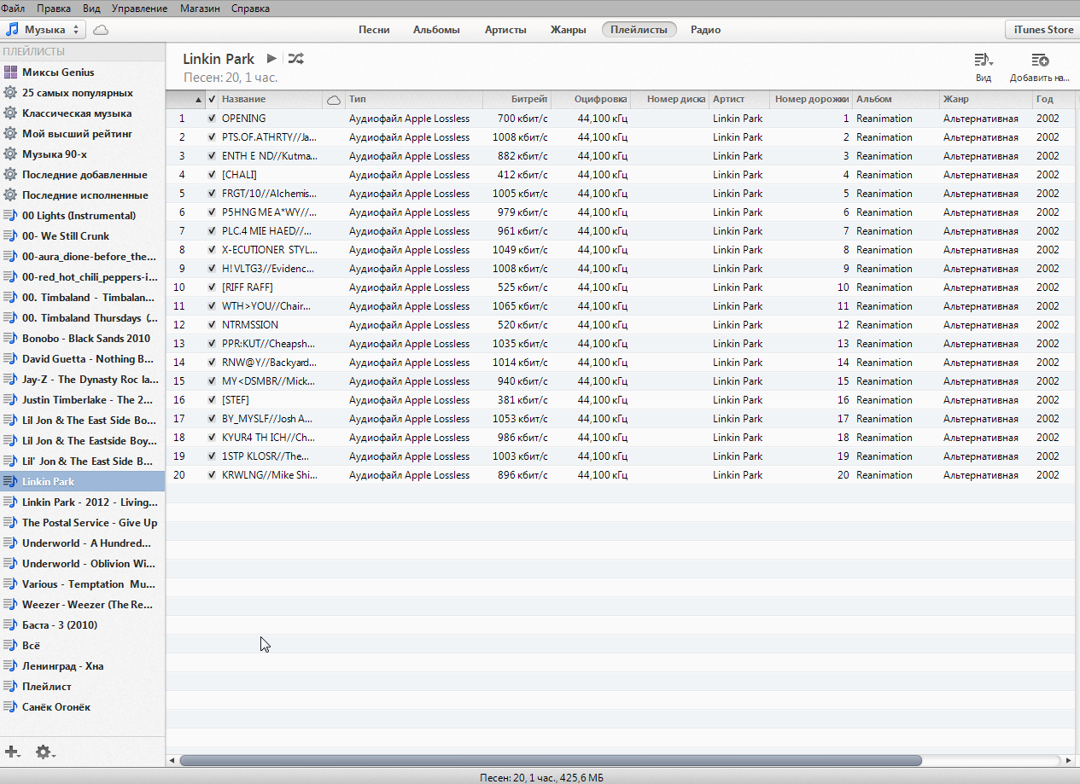Toggle the checkmark column header
This screenshot has width=1080, height=784.
(212, 100)
